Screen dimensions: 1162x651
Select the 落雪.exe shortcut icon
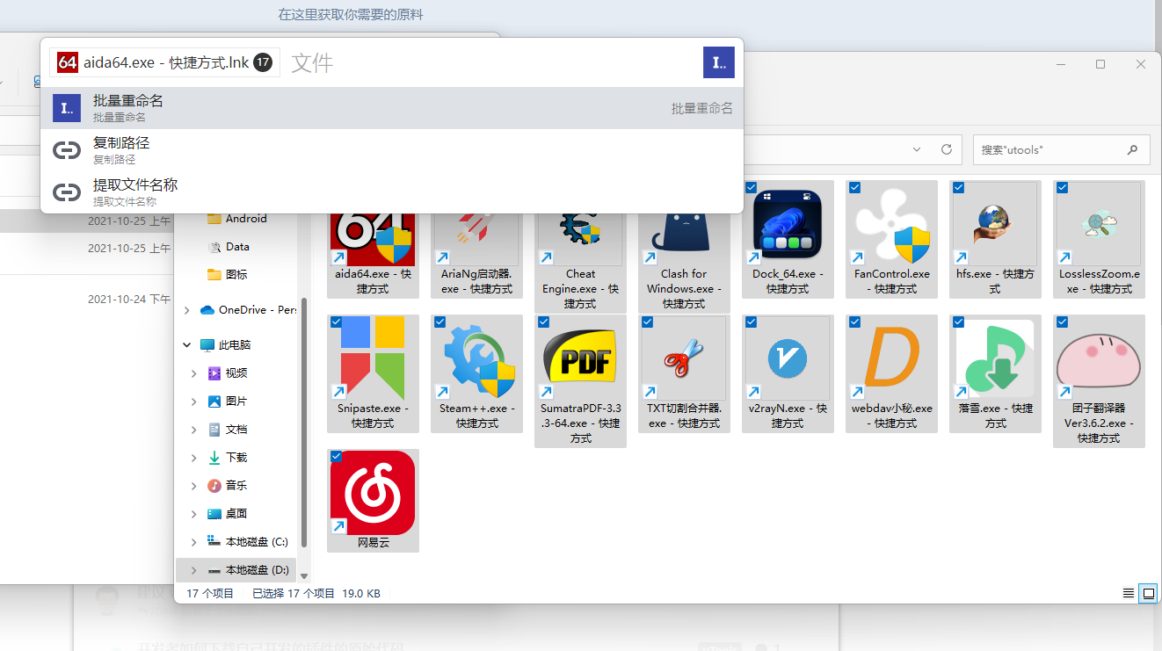[995, 358]
